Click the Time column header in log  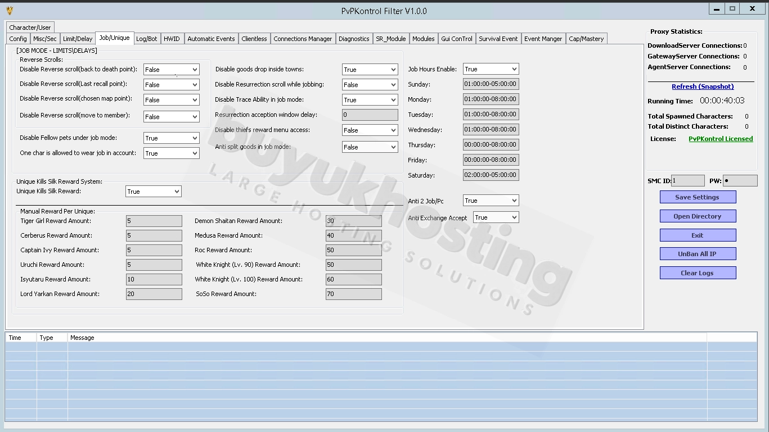pyautogui.click(x=21, y=338)
